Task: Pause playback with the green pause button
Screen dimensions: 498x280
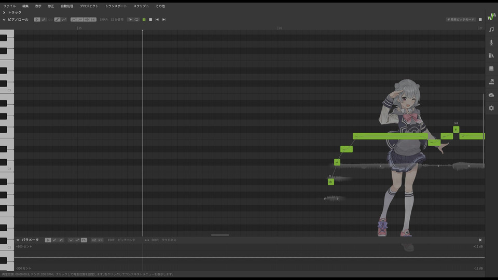Action: [144, 20]
